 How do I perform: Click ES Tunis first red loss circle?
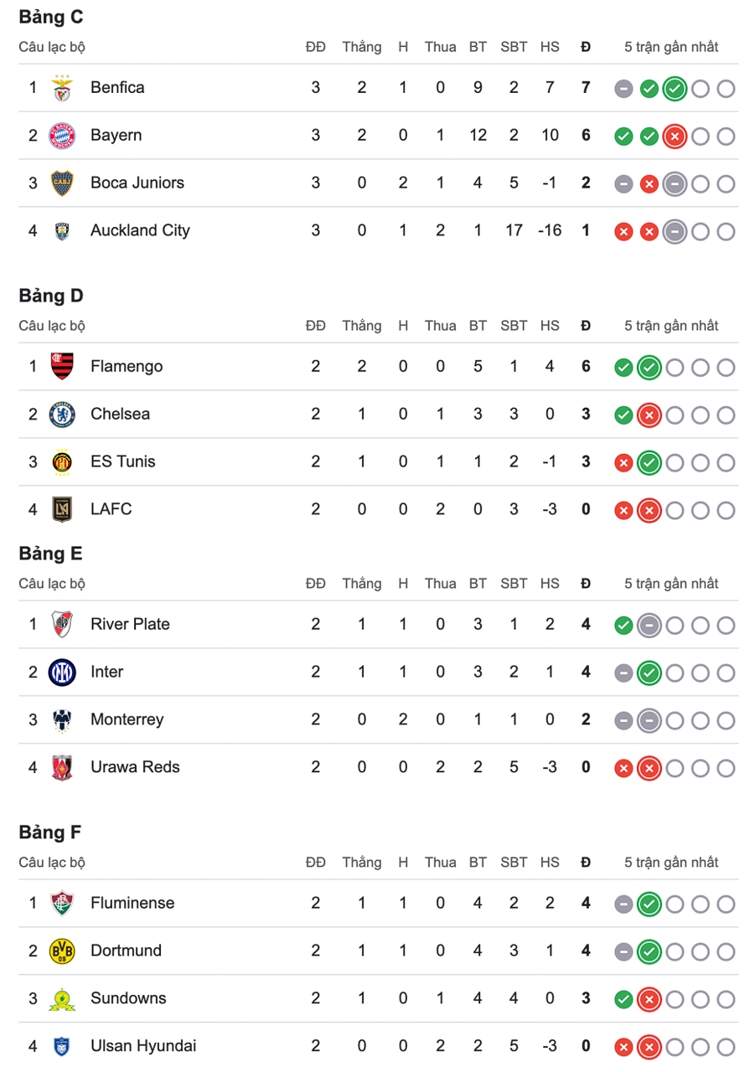click(623, 462)
